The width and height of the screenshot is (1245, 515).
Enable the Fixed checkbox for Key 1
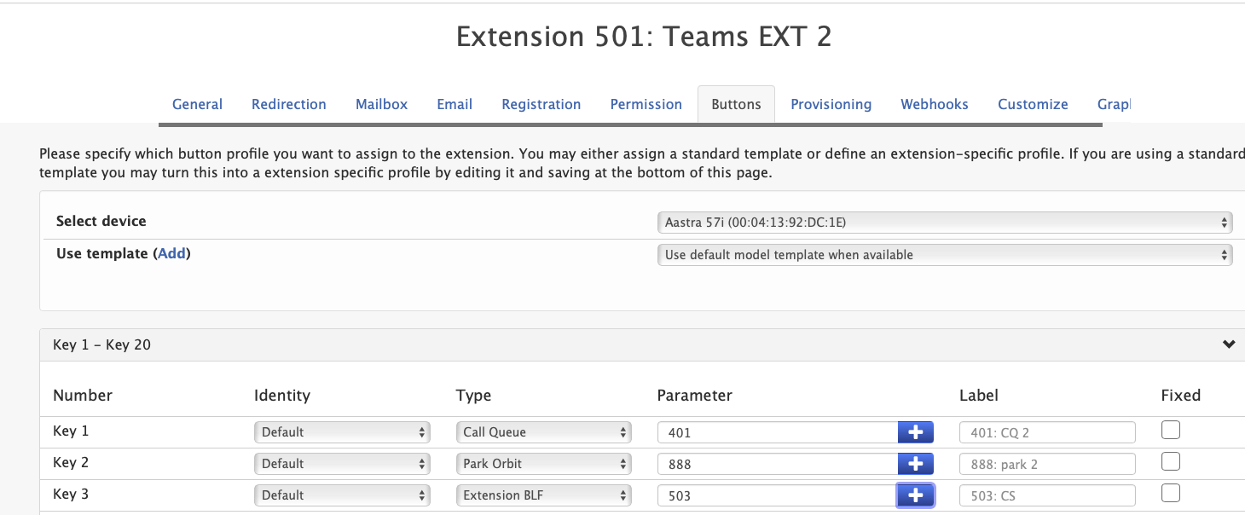tap(1171, 431)
